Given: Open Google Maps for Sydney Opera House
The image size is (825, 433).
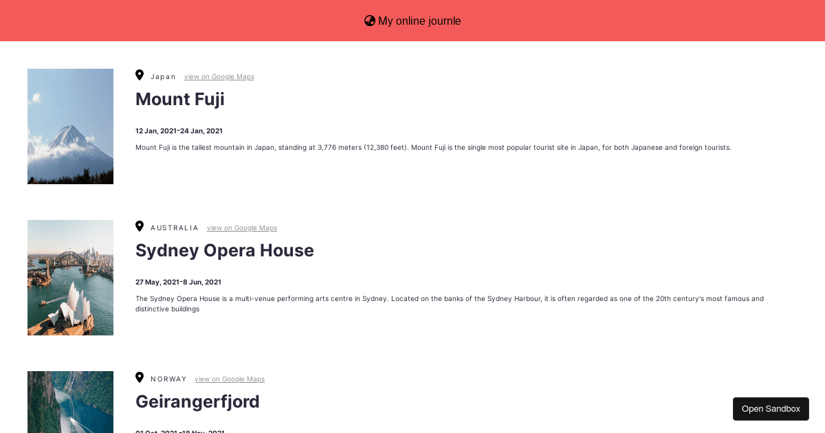Looking at the screenshot, I should tap(241, 227).
